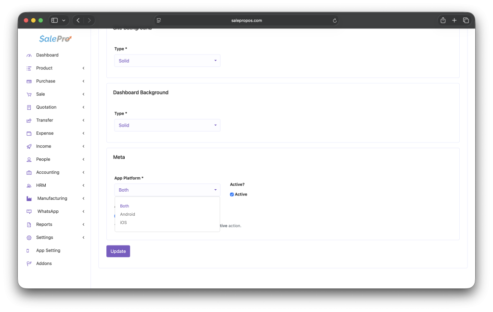This screenshot has height=312, width=493.
Task: Click the salepropos.com address bar
Action: (x=246, y=21)
